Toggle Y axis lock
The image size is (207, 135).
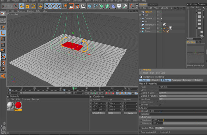click(53, 6)
